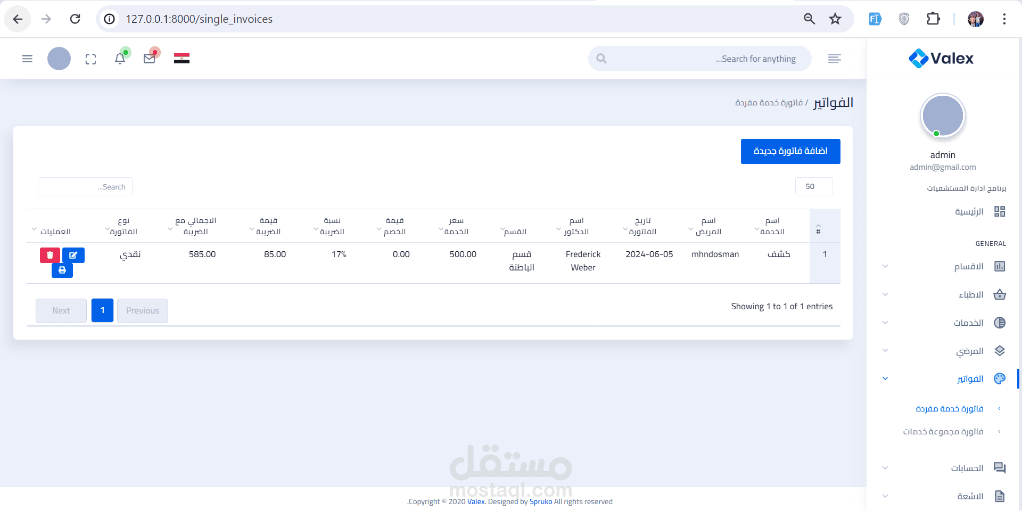Sort the table by the # column
This screenshot has height=511, width=1022.
pos(818,229)
